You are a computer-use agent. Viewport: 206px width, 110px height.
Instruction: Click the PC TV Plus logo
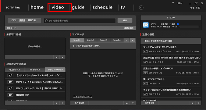click(x=13, y=8)
